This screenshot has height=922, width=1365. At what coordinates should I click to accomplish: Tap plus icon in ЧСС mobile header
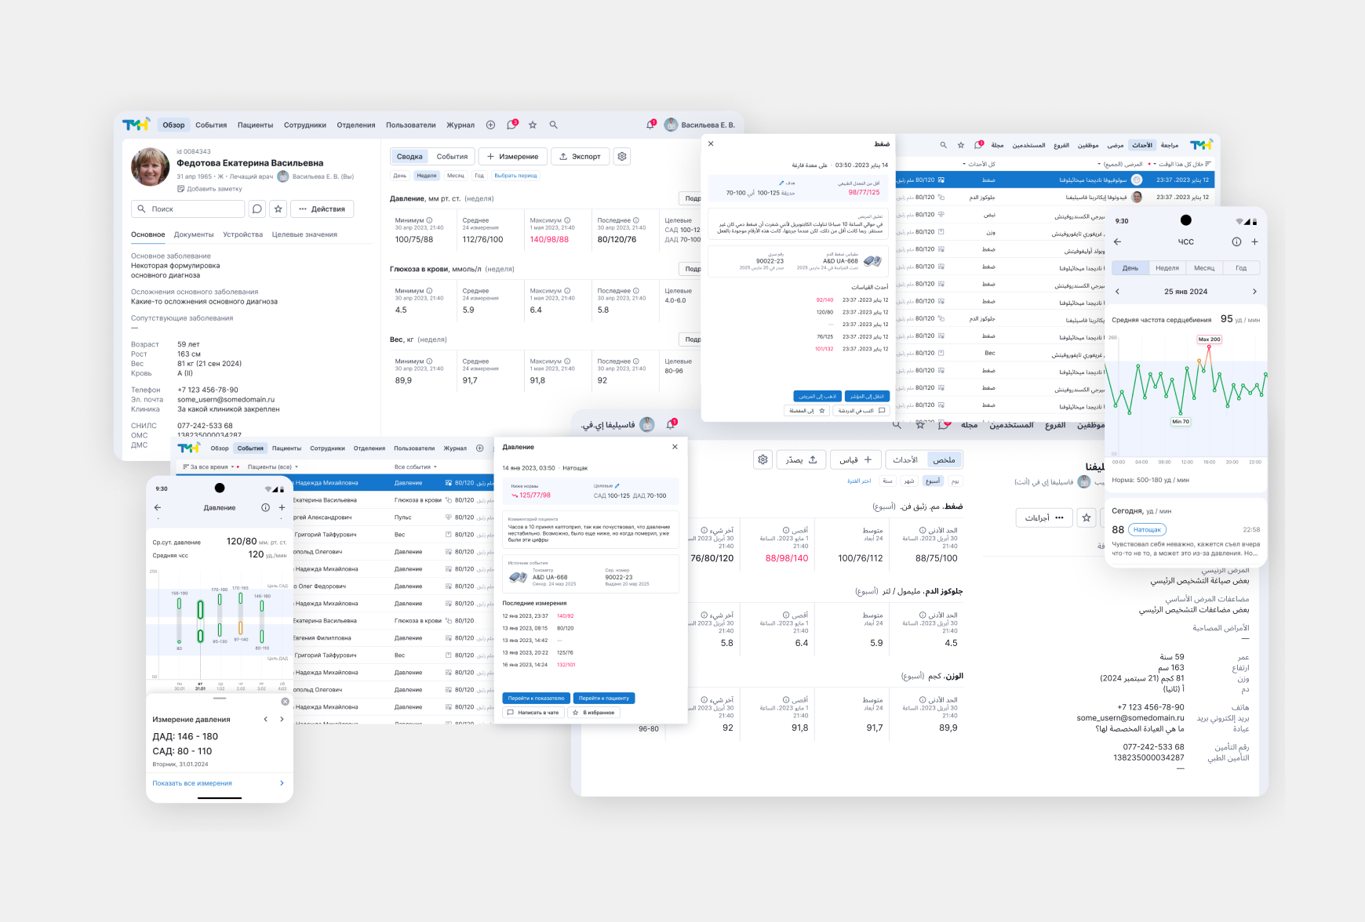[x=1254, y=242]
